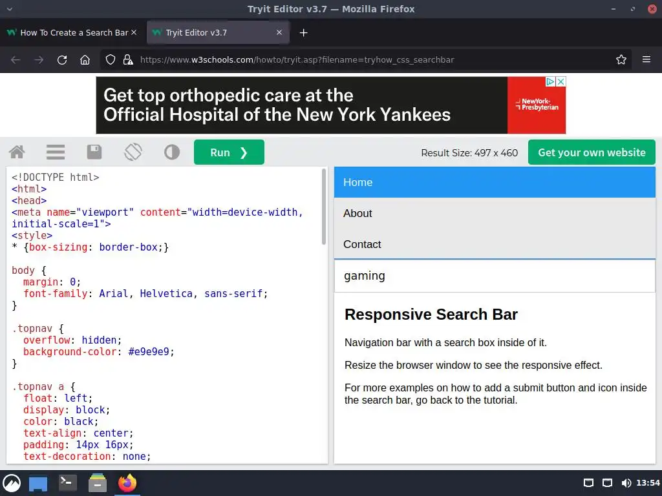The height and width of the screenshot is (496, 662).
Task: Click the 'Result Size: 497 x 460' label
Action: (469, 152)
